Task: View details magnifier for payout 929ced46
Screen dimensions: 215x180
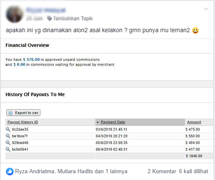Action: (x=8, y=143)
